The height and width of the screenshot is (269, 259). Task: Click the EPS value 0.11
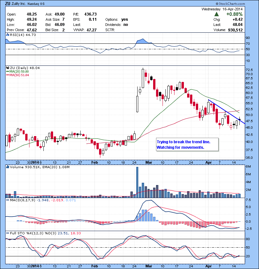point(93,19)
